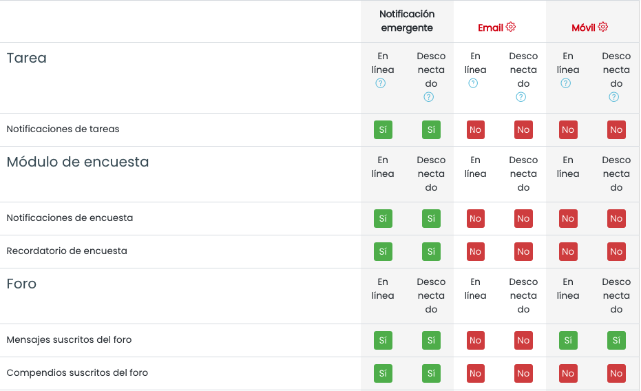Click help icon under Móvil Desconectado

coord(613,97)
